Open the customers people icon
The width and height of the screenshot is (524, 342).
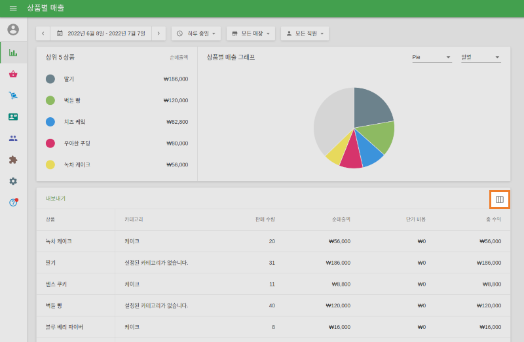[x=13, y=138]
